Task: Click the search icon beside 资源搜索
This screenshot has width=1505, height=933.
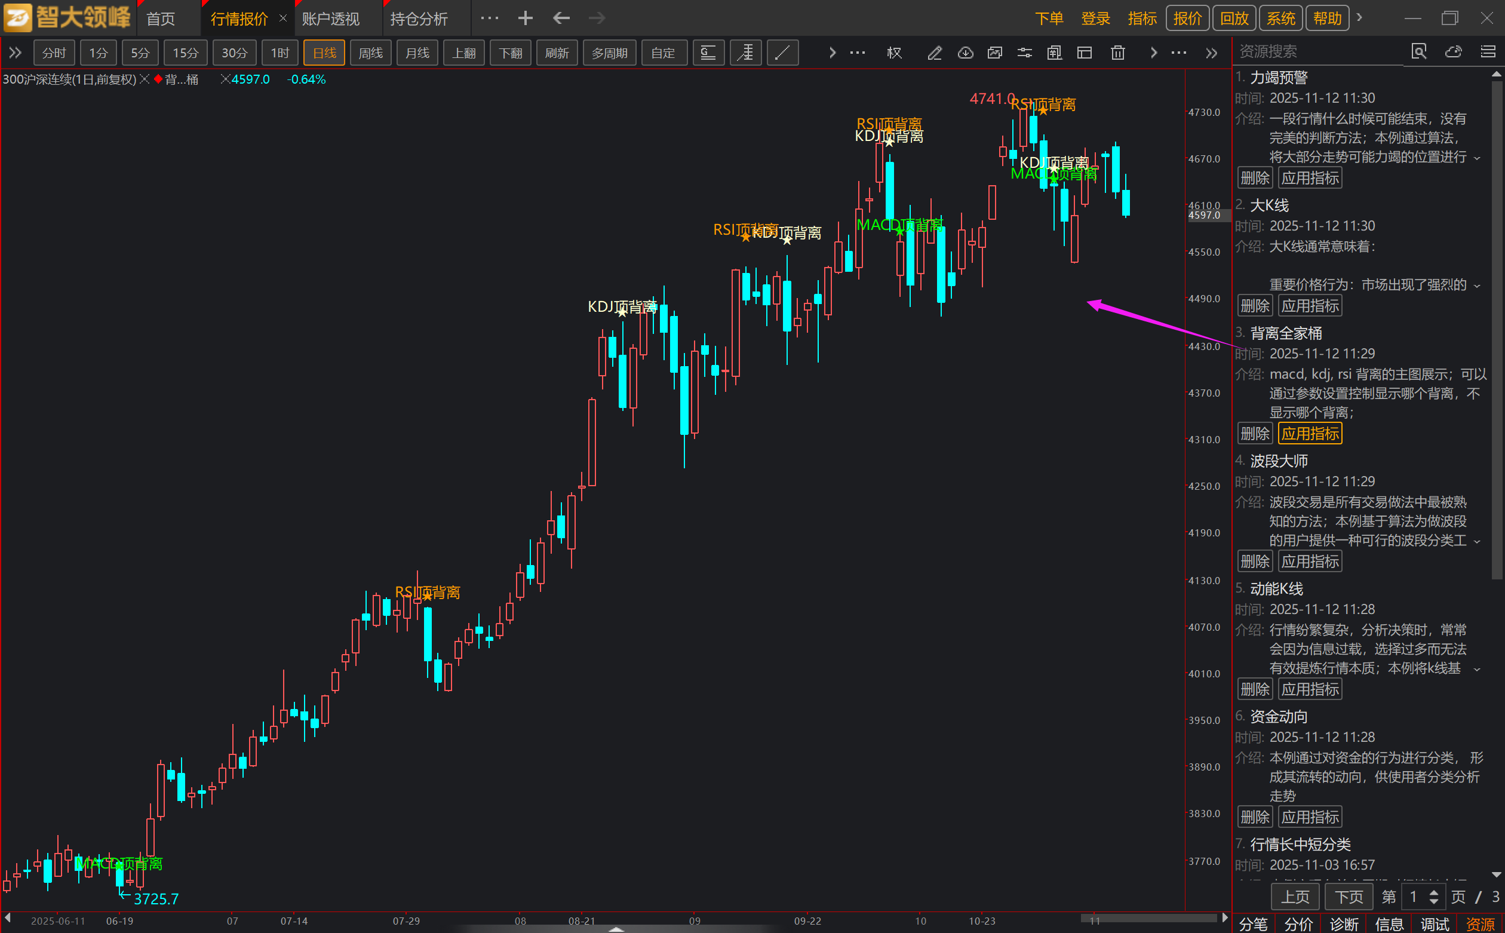Action: pyautogui.click(x=1418, y=52)
